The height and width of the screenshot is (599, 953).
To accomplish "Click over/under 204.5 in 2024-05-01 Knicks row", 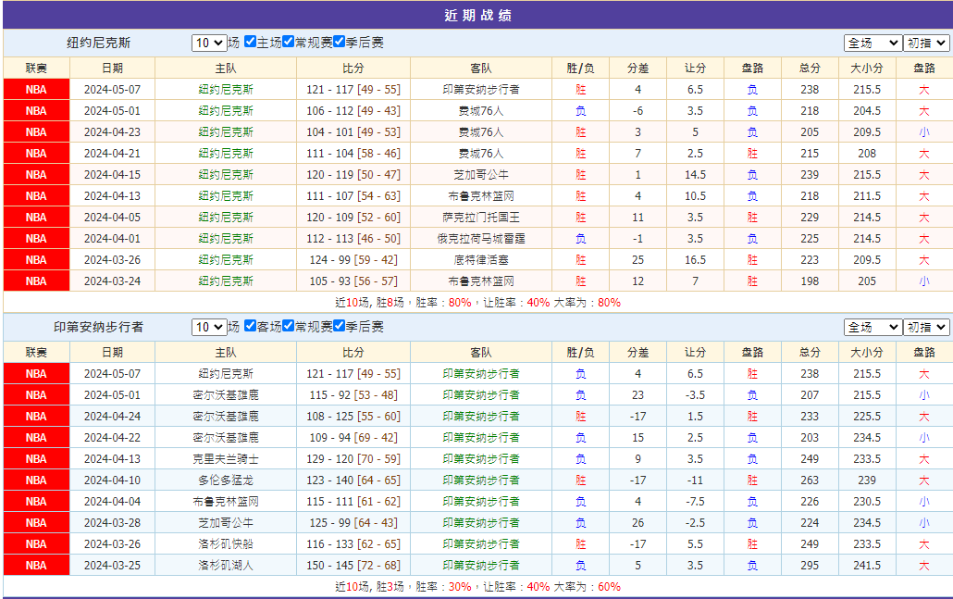I will [x=867, y=111].
